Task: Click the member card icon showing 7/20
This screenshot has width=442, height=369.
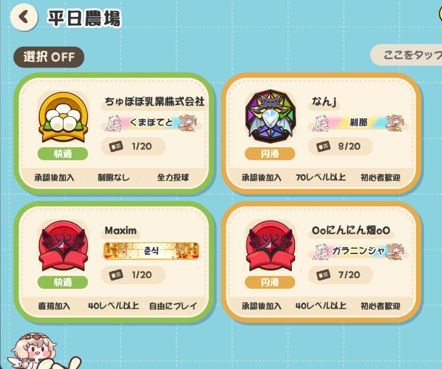Action: (x=323, y=275)
